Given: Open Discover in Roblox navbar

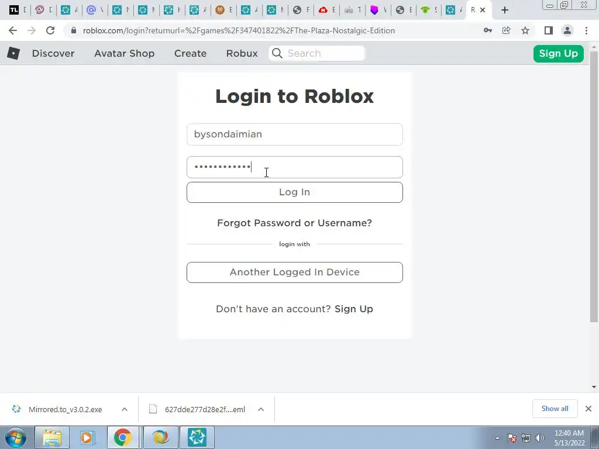Looking at the screenshot, I should pyautogui.click(x=53, y=53).
